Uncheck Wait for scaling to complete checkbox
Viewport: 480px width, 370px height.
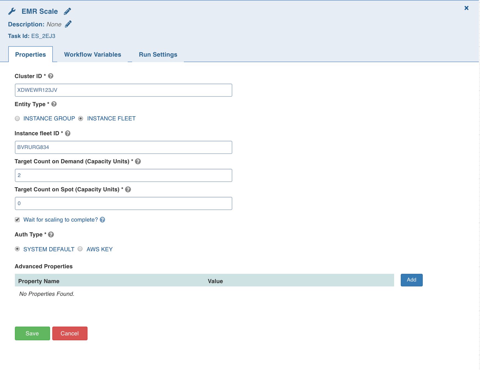(17, 220)
